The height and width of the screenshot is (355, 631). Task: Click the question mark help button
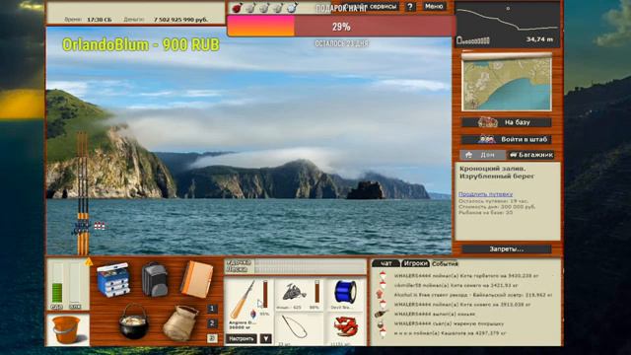[410, 7]
